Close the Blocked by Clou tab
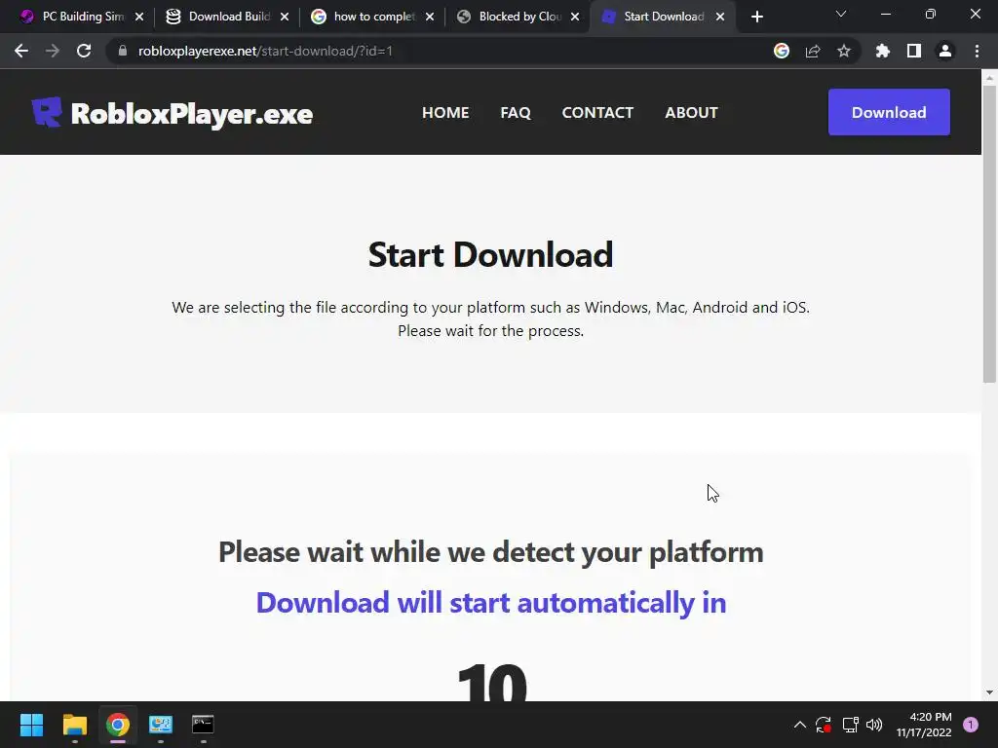Screen dimensions: 998x748 [x=575, y=17]
